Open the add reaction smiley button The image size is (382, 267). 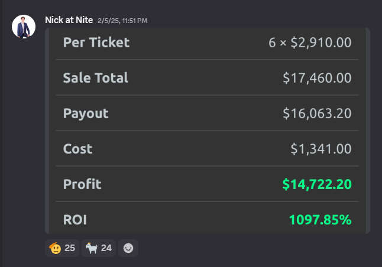[x=128, y=248]
